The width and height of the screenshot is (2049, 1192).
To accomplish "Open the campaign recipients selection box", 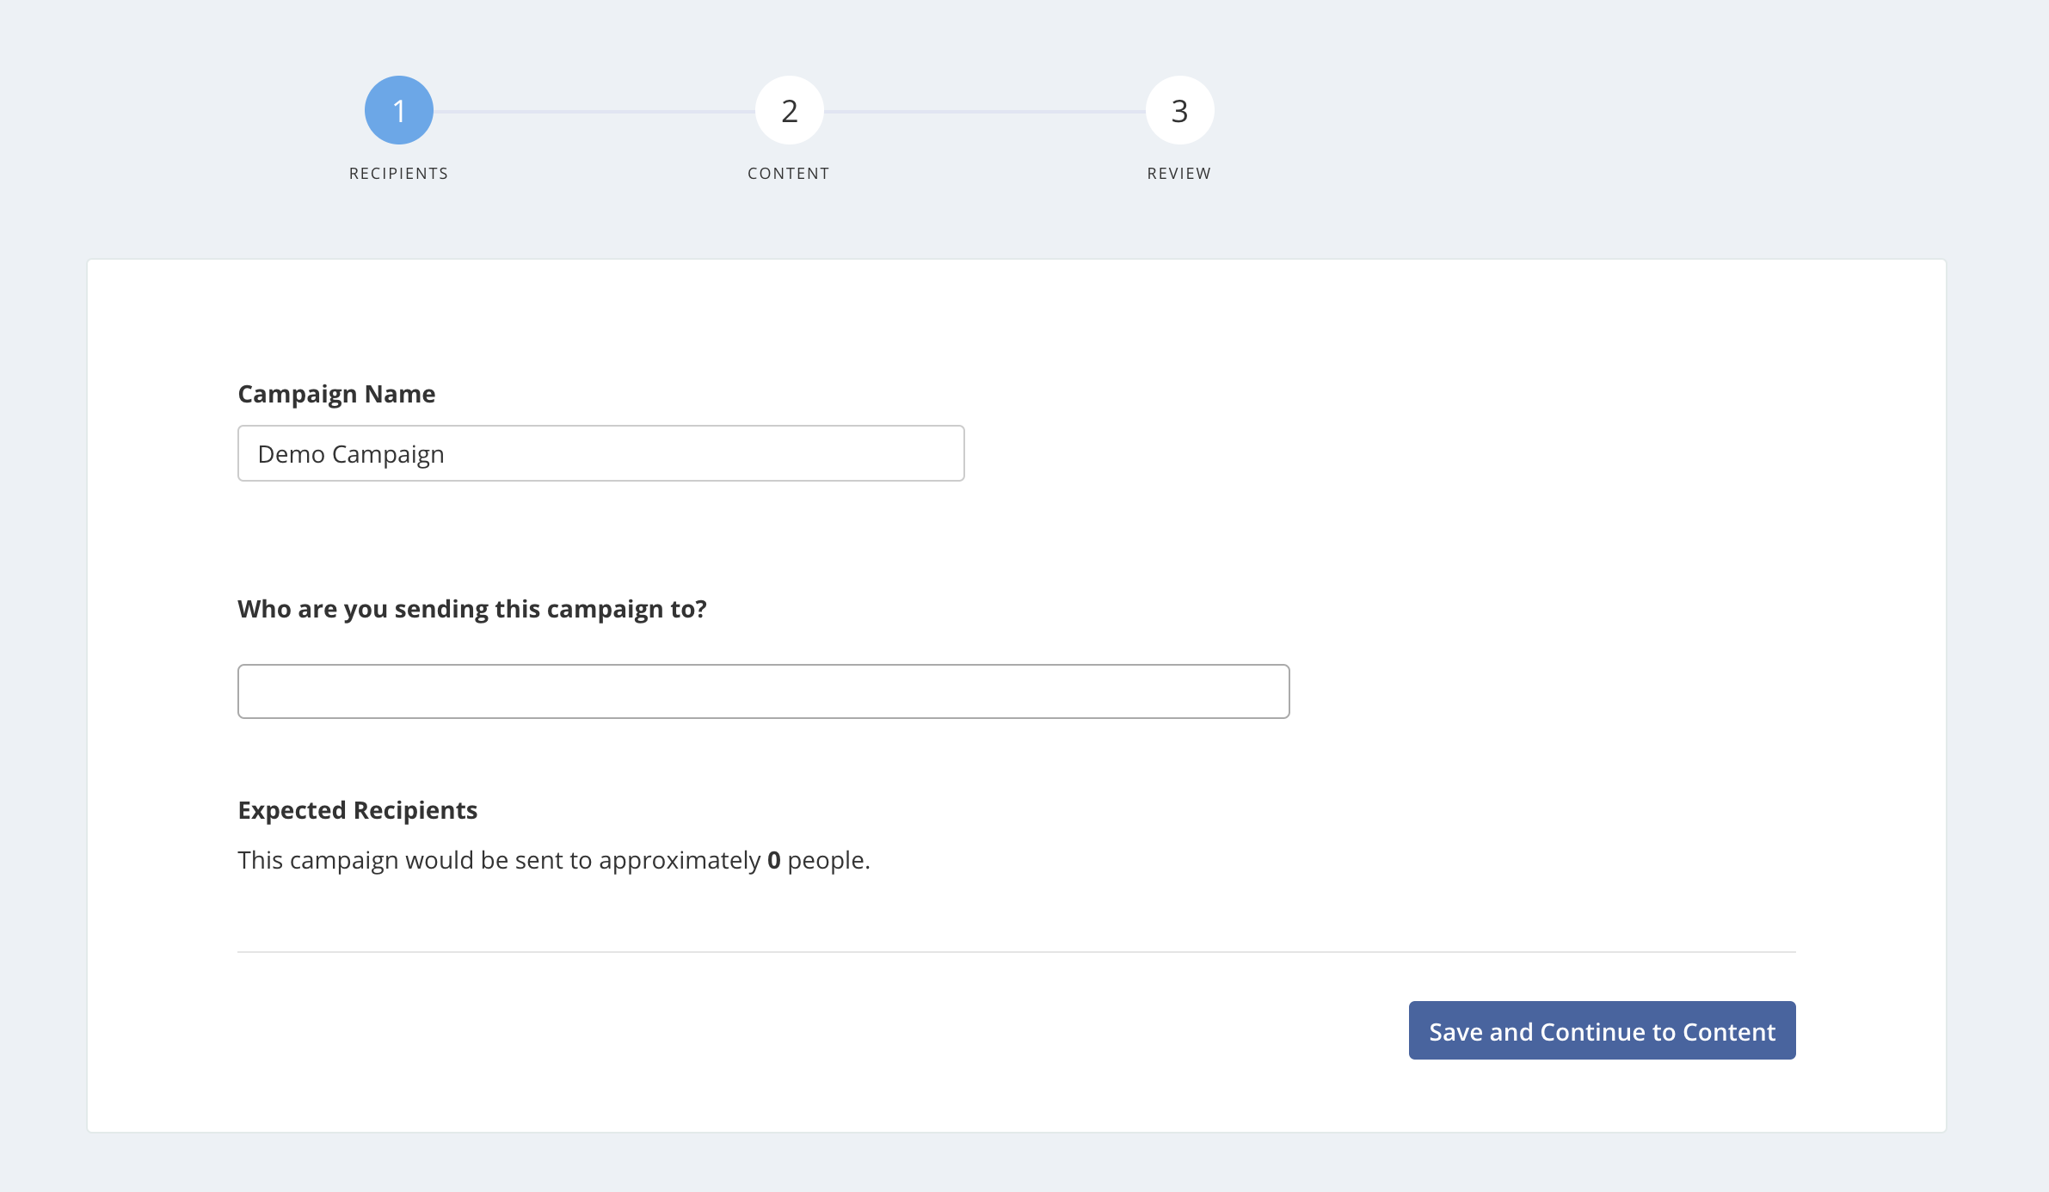I will [x=763, y=691].
